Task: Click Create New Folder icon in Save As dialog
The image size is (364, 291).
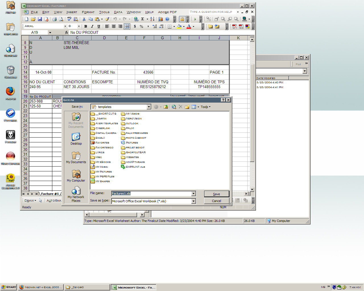Action: coord(187,107)
